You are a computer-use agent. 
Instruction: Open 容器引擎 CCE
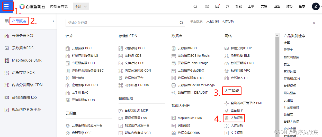click(82, 133)
